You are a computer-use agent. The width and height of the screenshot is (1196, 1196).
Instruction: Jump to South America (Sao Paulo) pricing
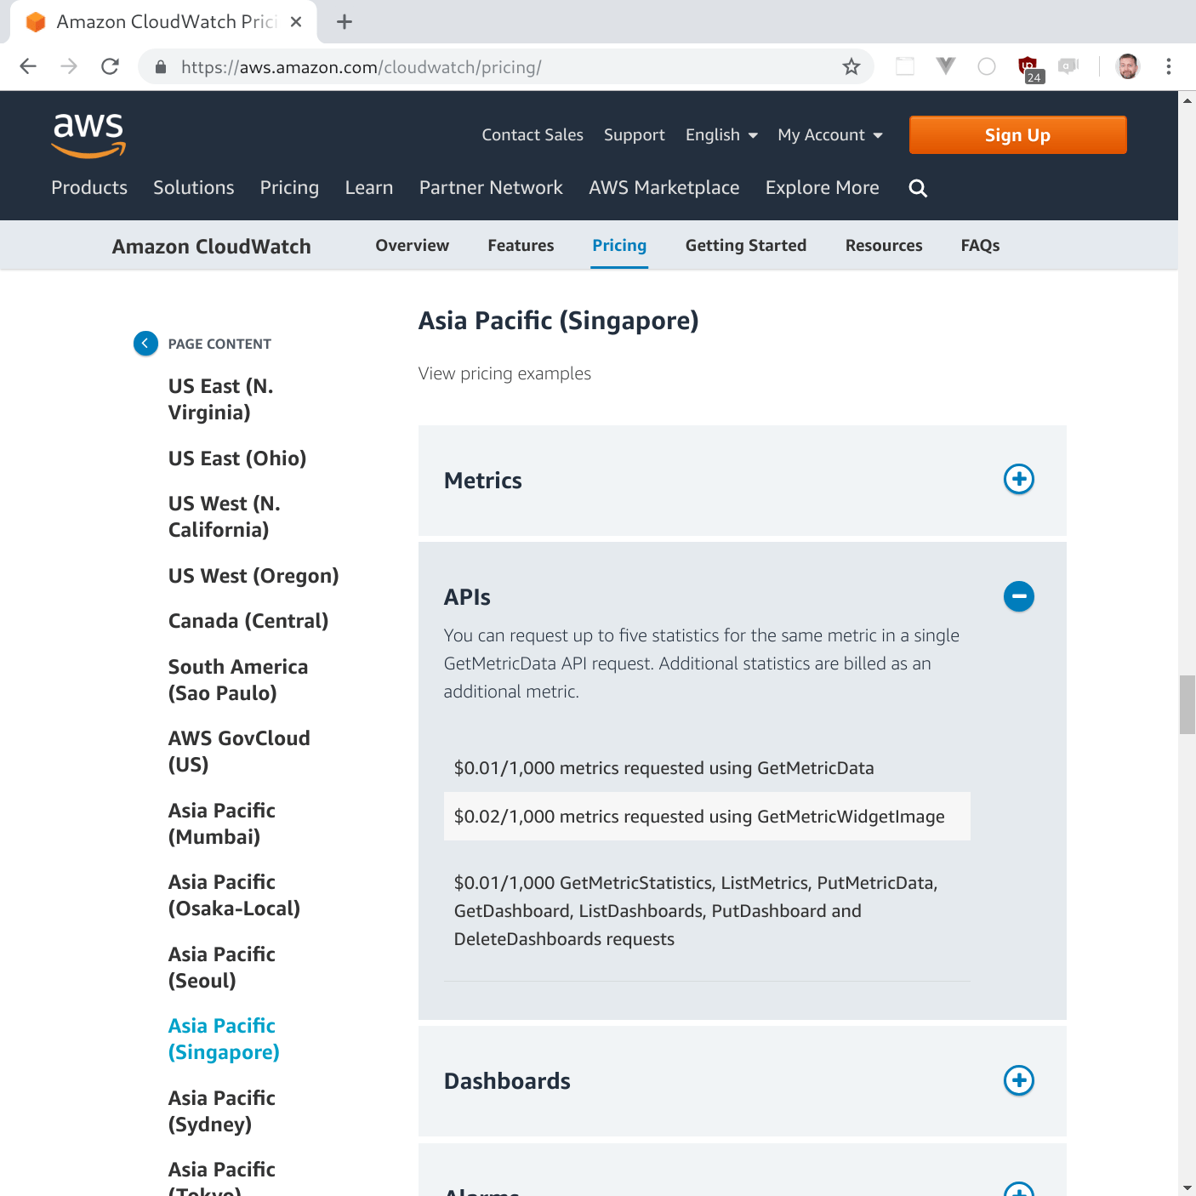click(238, 680)
